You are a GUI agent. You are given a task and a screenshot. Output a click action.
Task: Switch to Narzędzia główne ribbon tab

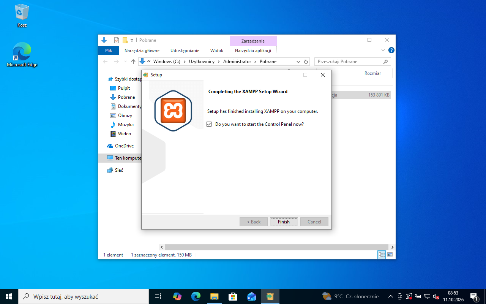coord(142,51)
